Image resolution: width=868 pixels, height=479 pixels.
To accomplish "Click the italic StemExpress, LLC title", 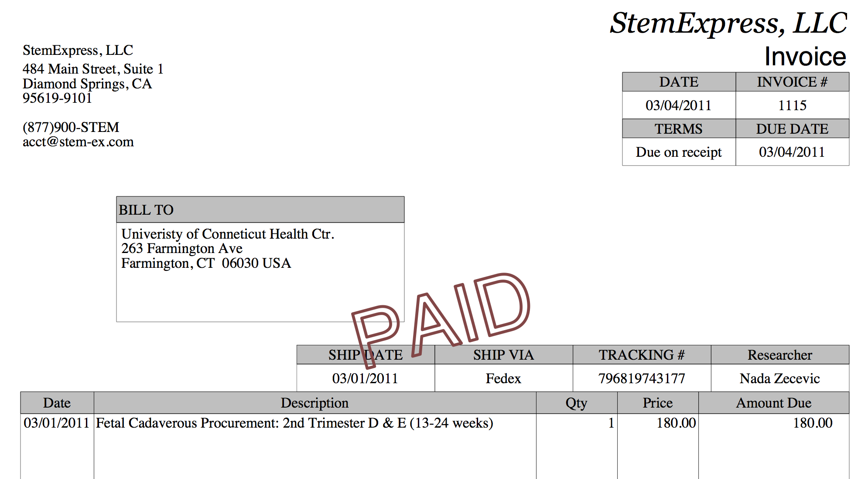I will coord(728,23).
